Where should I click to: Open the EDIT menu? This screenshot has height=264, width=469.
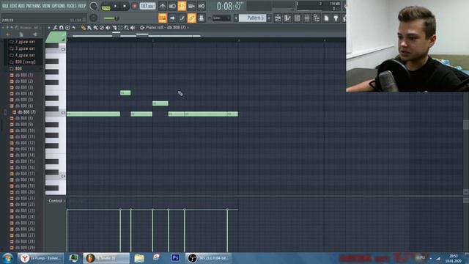[13, 6]
